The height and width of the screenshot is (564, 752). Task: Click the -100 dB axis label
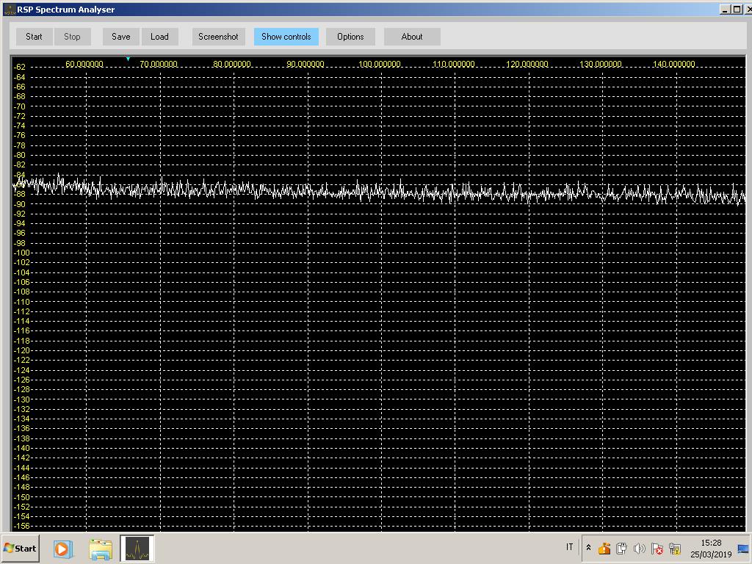coord(22,253)
